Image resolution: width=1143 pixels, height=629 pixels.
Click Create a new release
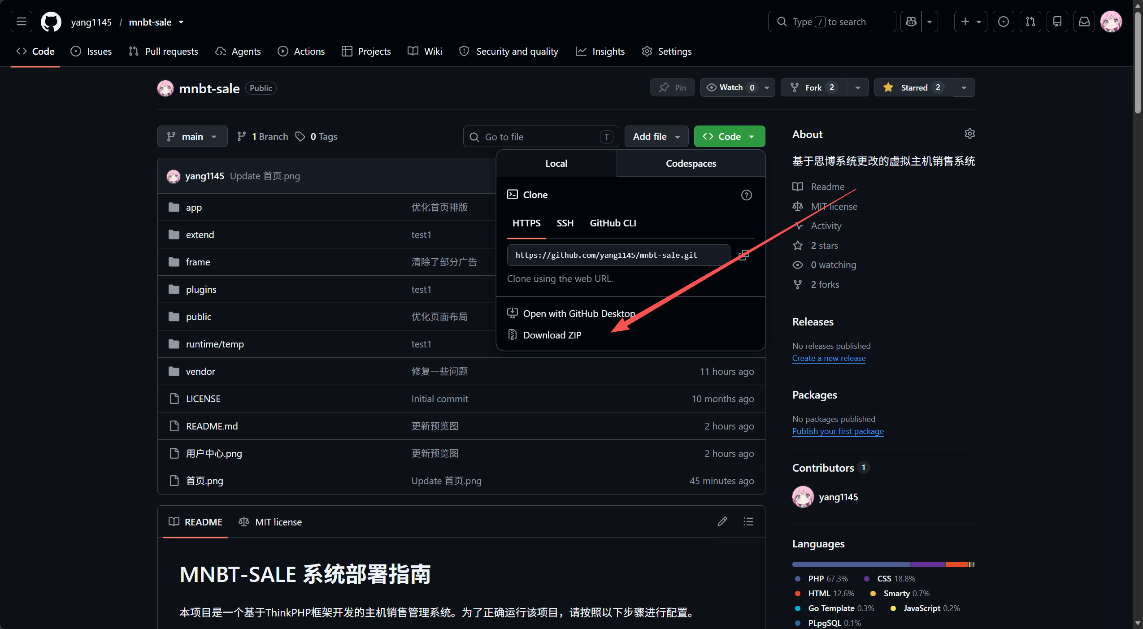[829, 358]
